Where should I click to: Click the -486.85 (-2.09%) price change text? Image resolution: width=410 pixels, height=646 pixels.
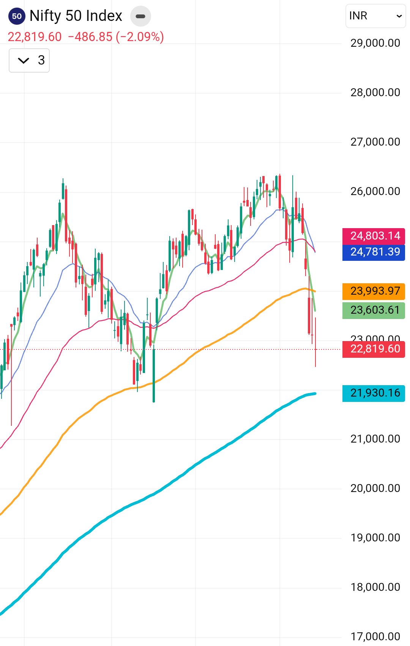(116, 37)
